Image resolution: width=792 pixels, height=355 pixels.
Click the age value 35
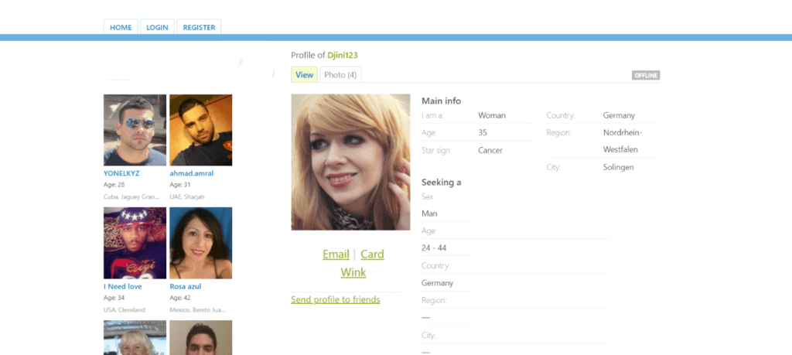coord(483,132)
